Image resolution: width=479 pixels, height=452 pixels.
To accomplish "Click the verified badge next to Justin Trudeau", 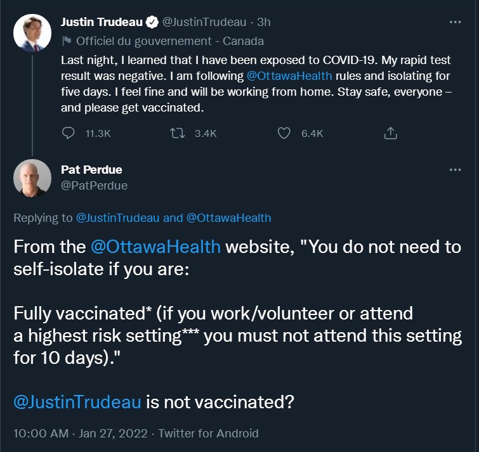I will coord(152,22).
